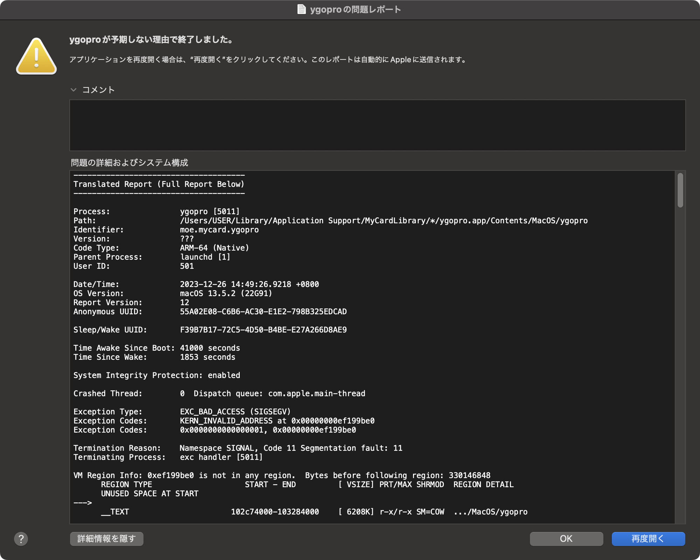700x560 pixels.
Task: Dismiss the report with OK button
Action: (x=566, y=539)
